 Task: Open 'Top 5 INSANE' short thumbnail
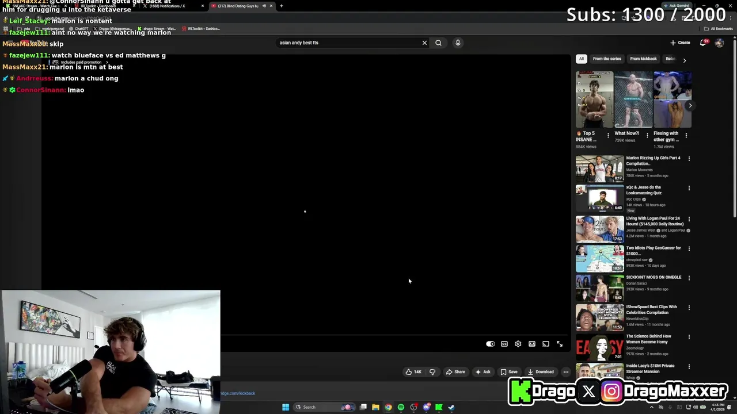(x=594, y=99)
